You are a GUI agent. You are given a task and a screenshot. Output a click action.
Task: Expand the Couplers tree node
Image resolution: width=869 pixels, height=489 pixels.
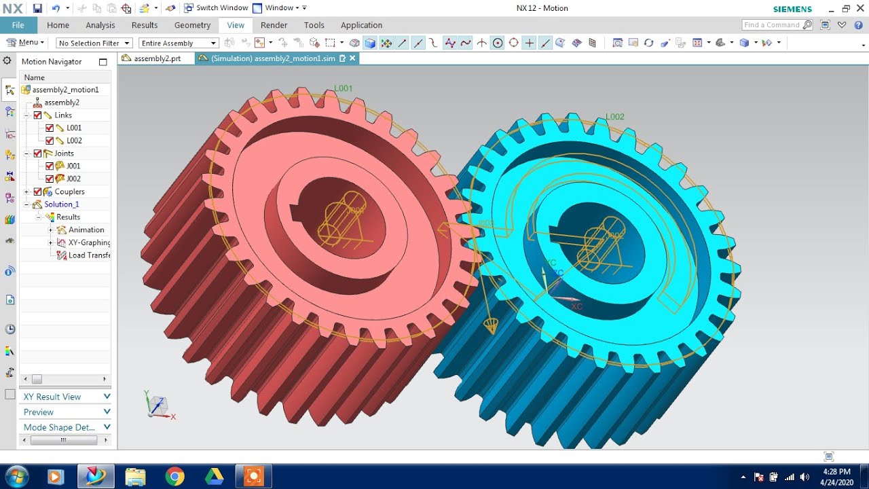click(x=27, y=192)
